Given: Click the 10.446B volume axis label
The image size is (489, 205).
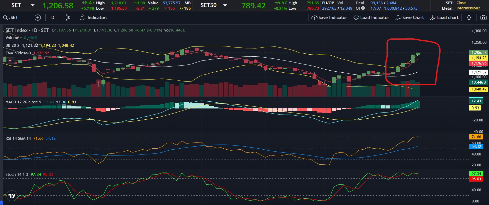Looking at the screenshot, I should [479, 82].
